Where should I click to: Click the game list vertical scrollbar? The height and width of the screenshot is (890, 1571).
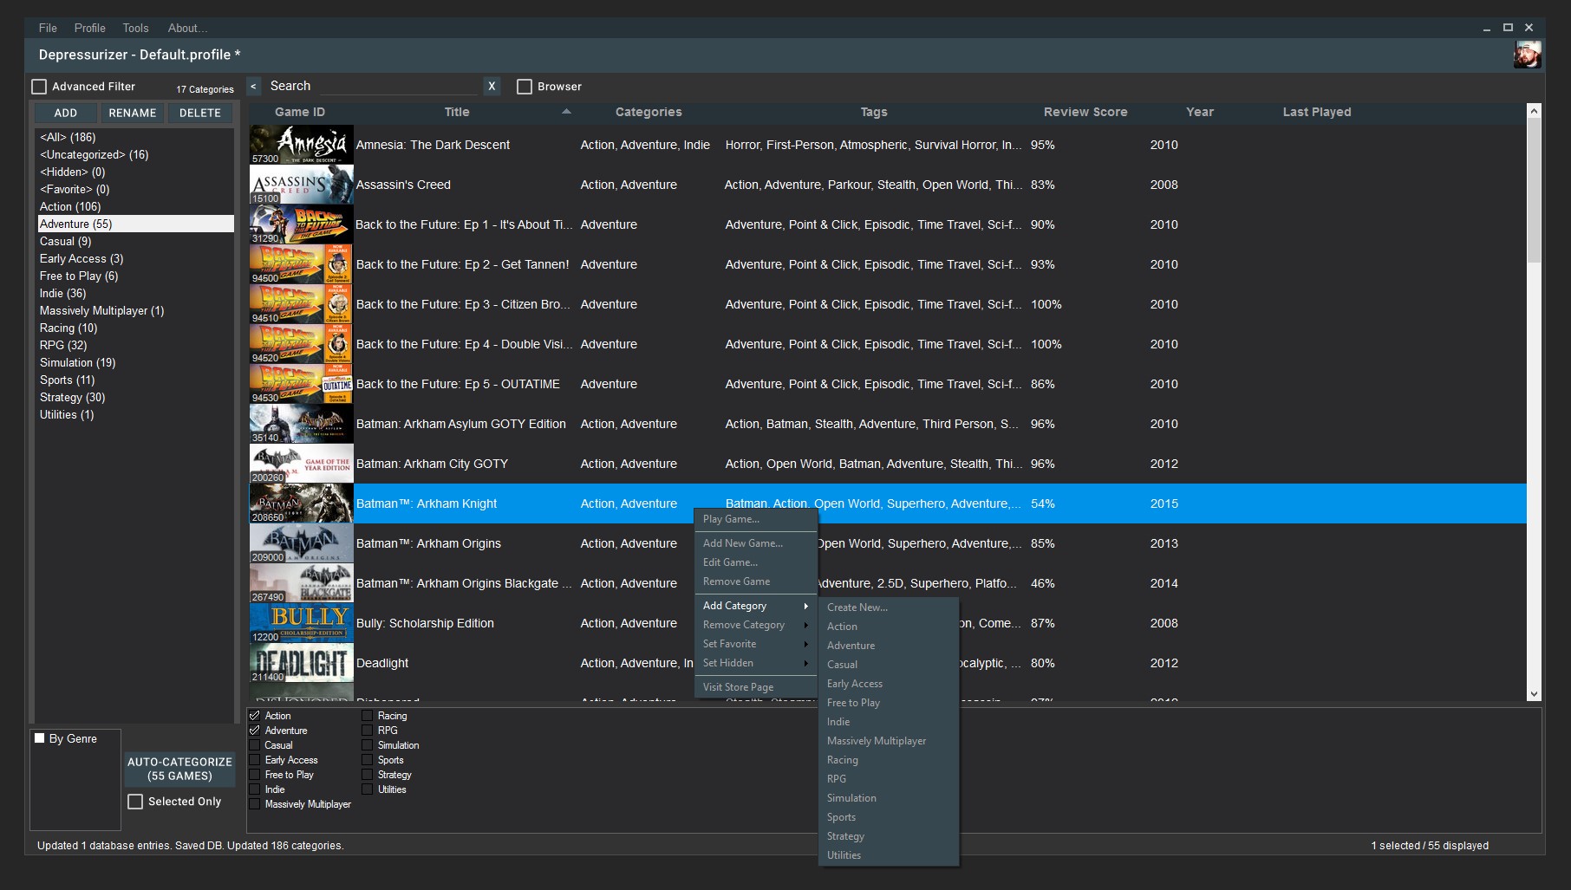tap(1534, 192)
